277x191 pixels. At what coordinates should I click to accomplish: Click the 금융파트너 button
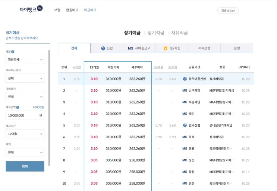coord(227,11)
